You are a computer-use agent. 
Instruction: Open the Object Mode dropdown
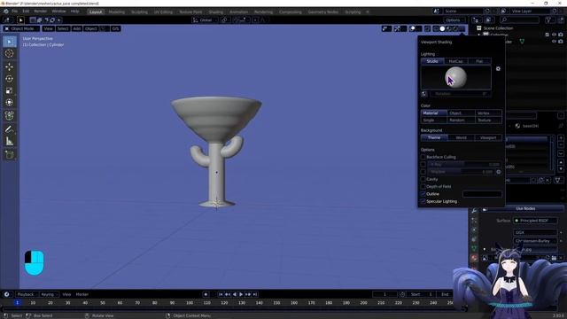pos(21,28)
